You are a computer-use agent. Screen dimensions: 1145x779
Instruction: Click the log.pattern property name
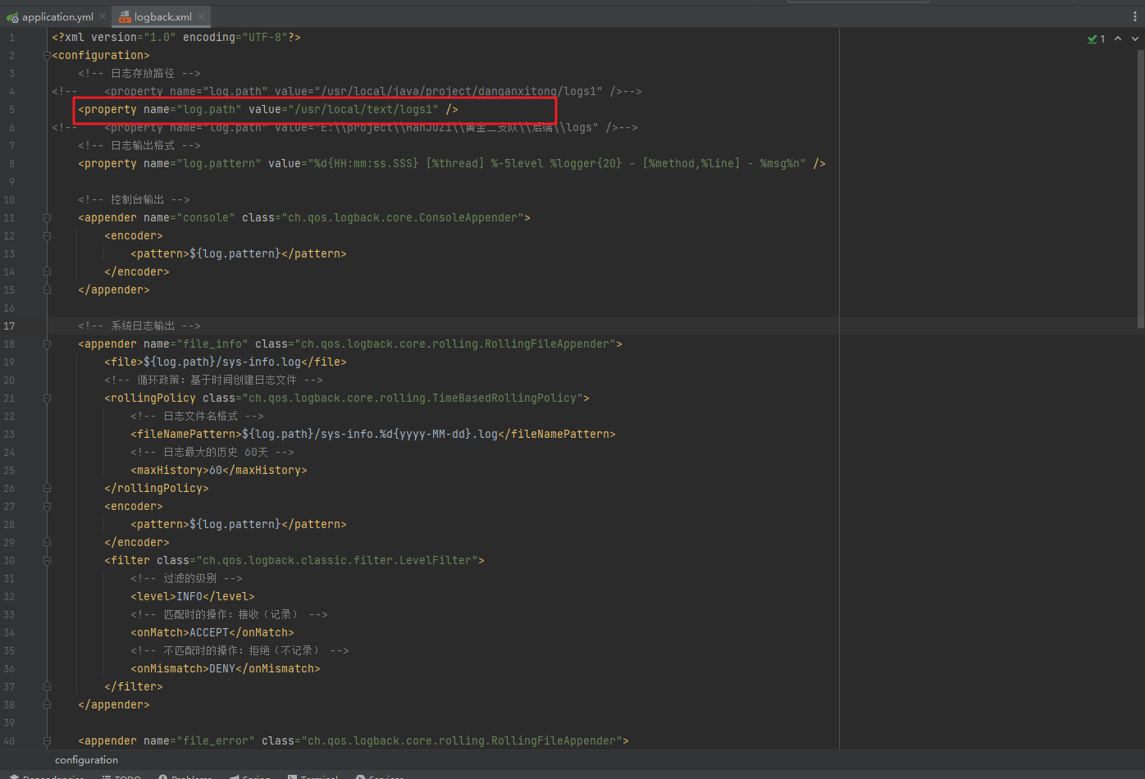218,164
